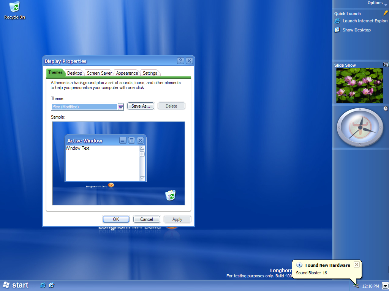Click the Display Properties help question button

click(180, 61)
